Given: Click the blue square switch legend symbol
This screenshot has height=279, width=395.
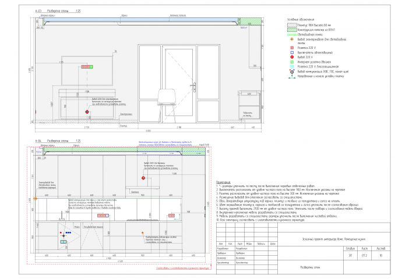Looking at the screenshot, I should pyautogui.click(x=292, y=52).
